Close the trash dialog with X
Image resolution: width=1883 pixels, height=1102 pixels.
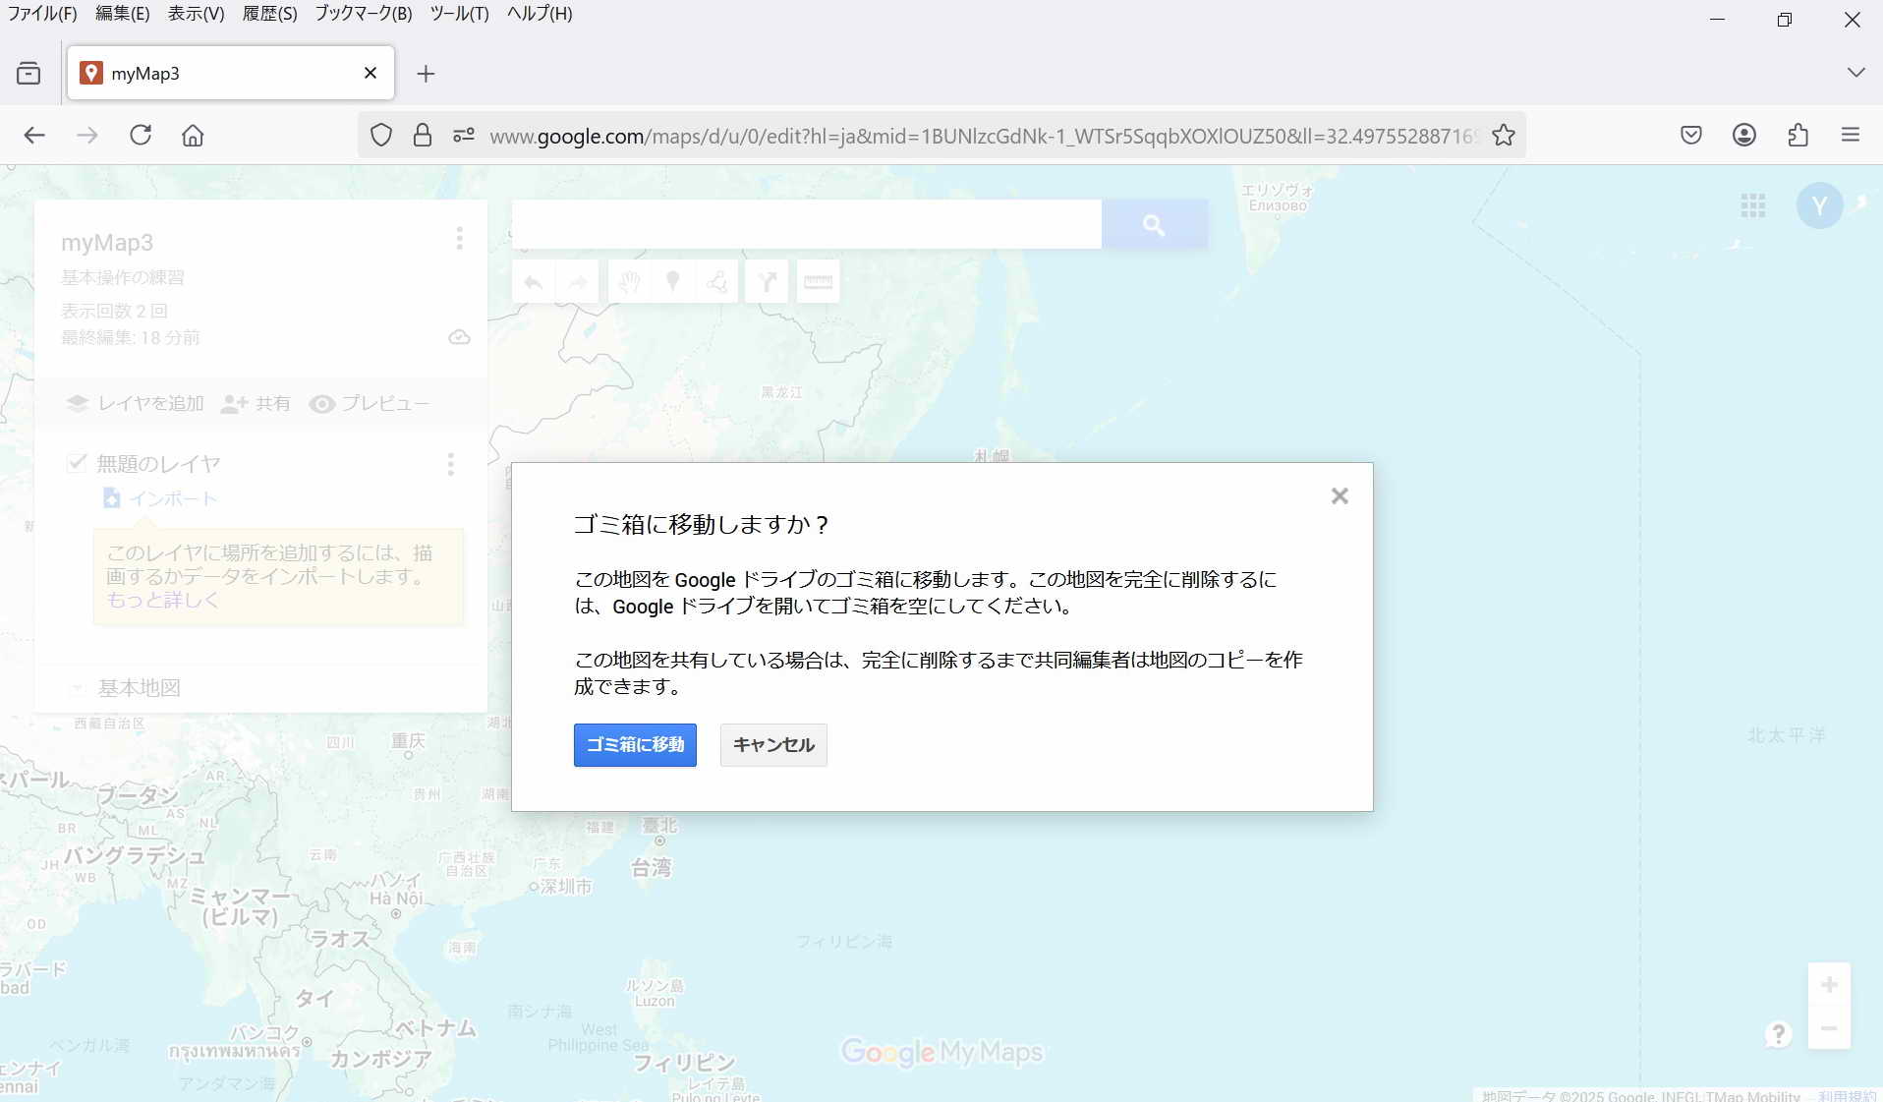tap(1339, 496)
